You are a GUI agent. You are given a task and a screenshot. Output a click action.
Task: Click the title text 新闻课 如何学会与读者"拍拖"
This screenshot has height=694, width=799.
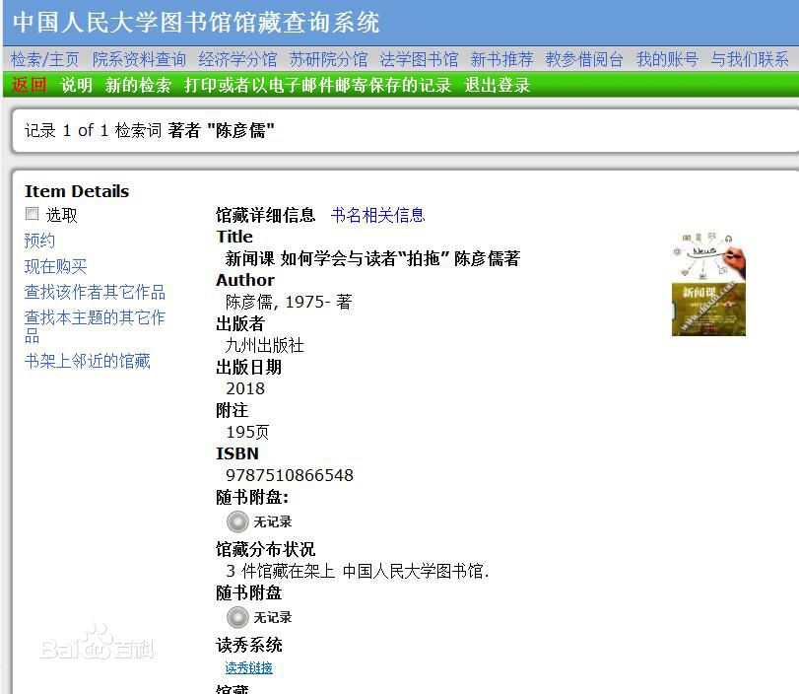point(337,258)
